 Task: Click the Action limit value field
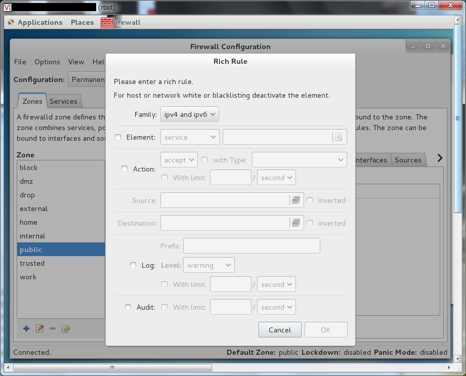[x=231, y=178]
